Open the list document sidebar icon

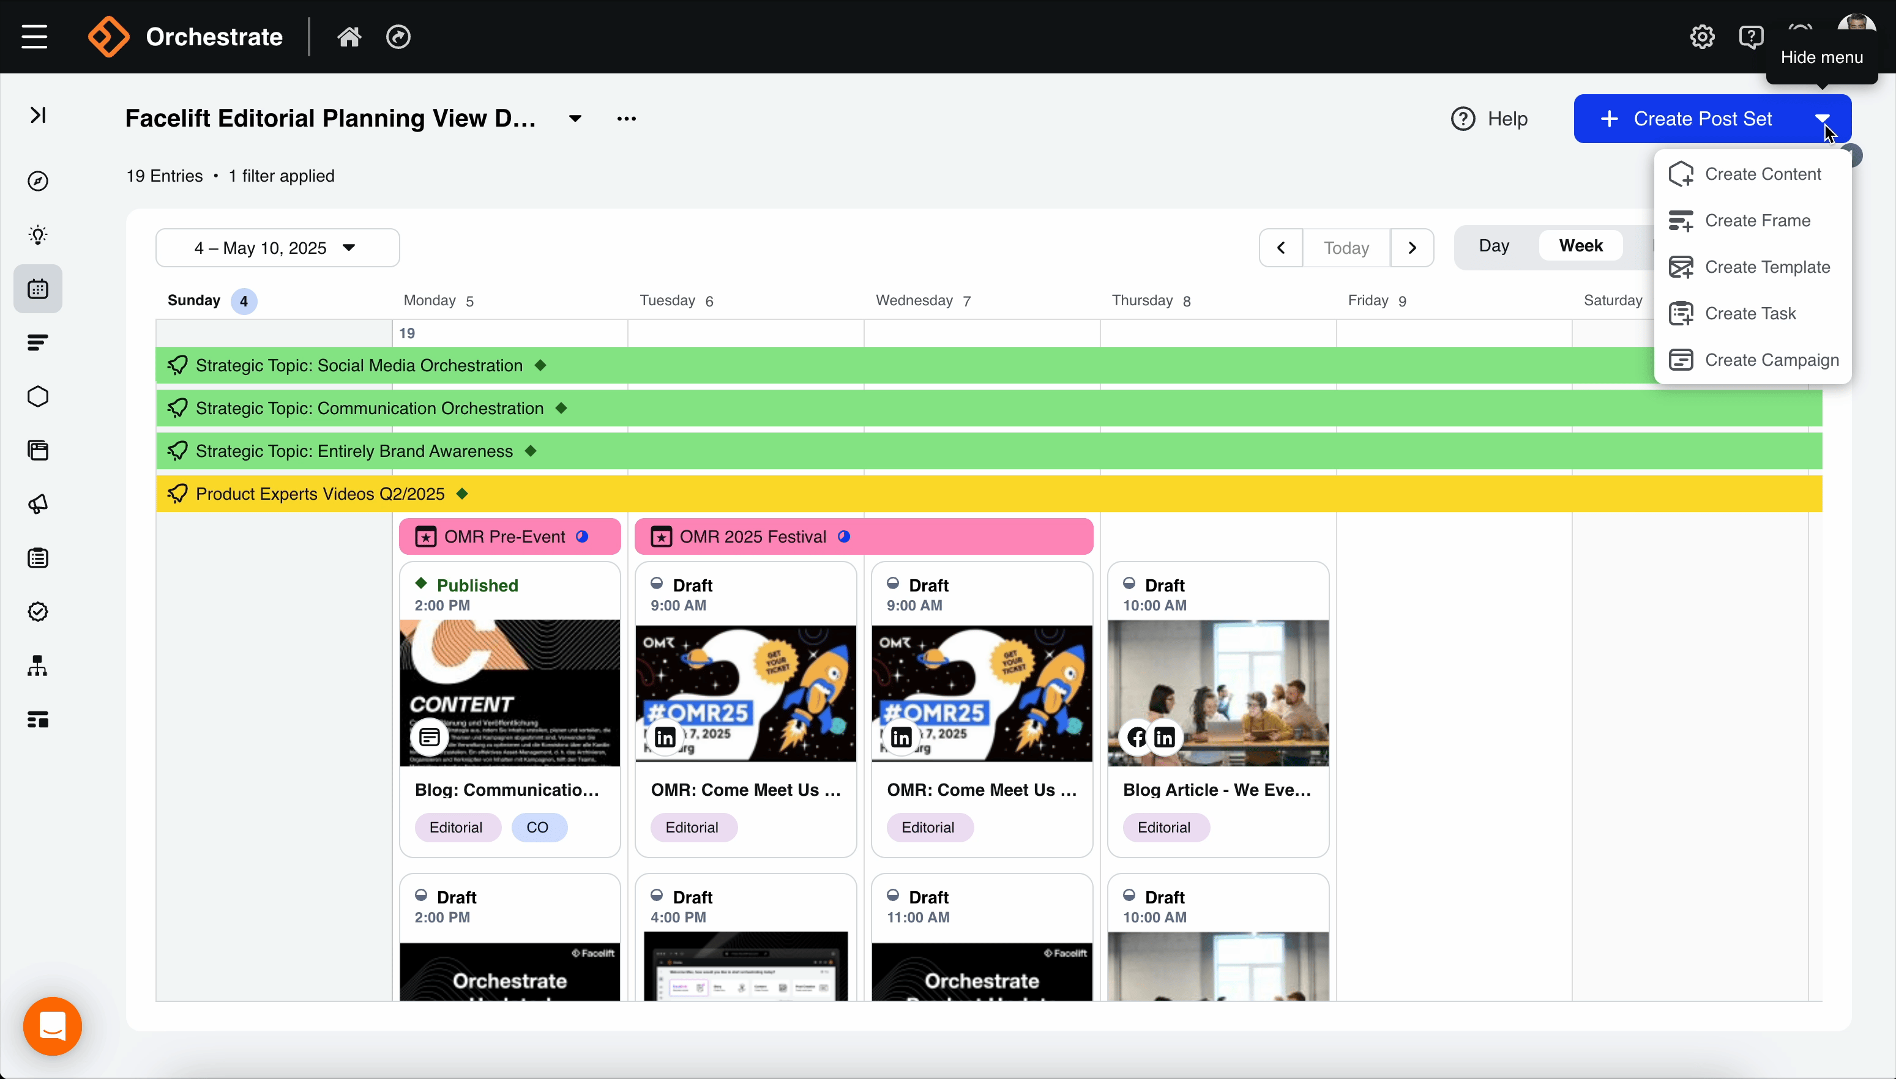point(38,558)
